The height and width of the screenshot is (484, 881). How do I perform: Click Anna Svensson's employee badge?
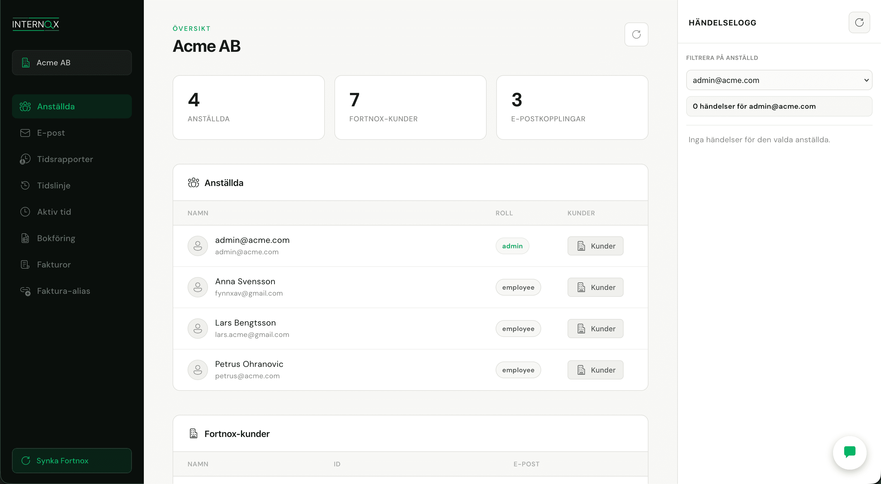(518, 287)
